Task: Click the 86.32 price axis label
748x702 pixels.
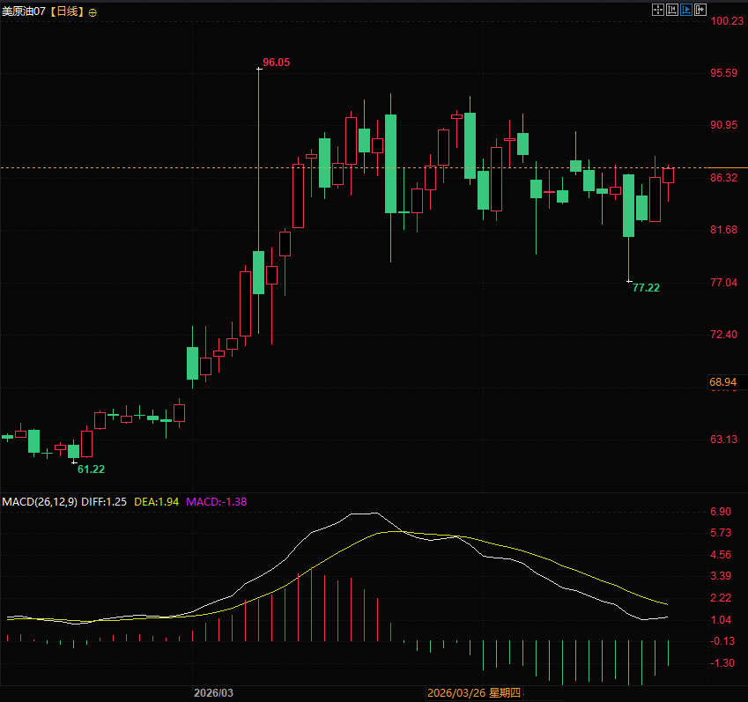Action: (723, 178)
